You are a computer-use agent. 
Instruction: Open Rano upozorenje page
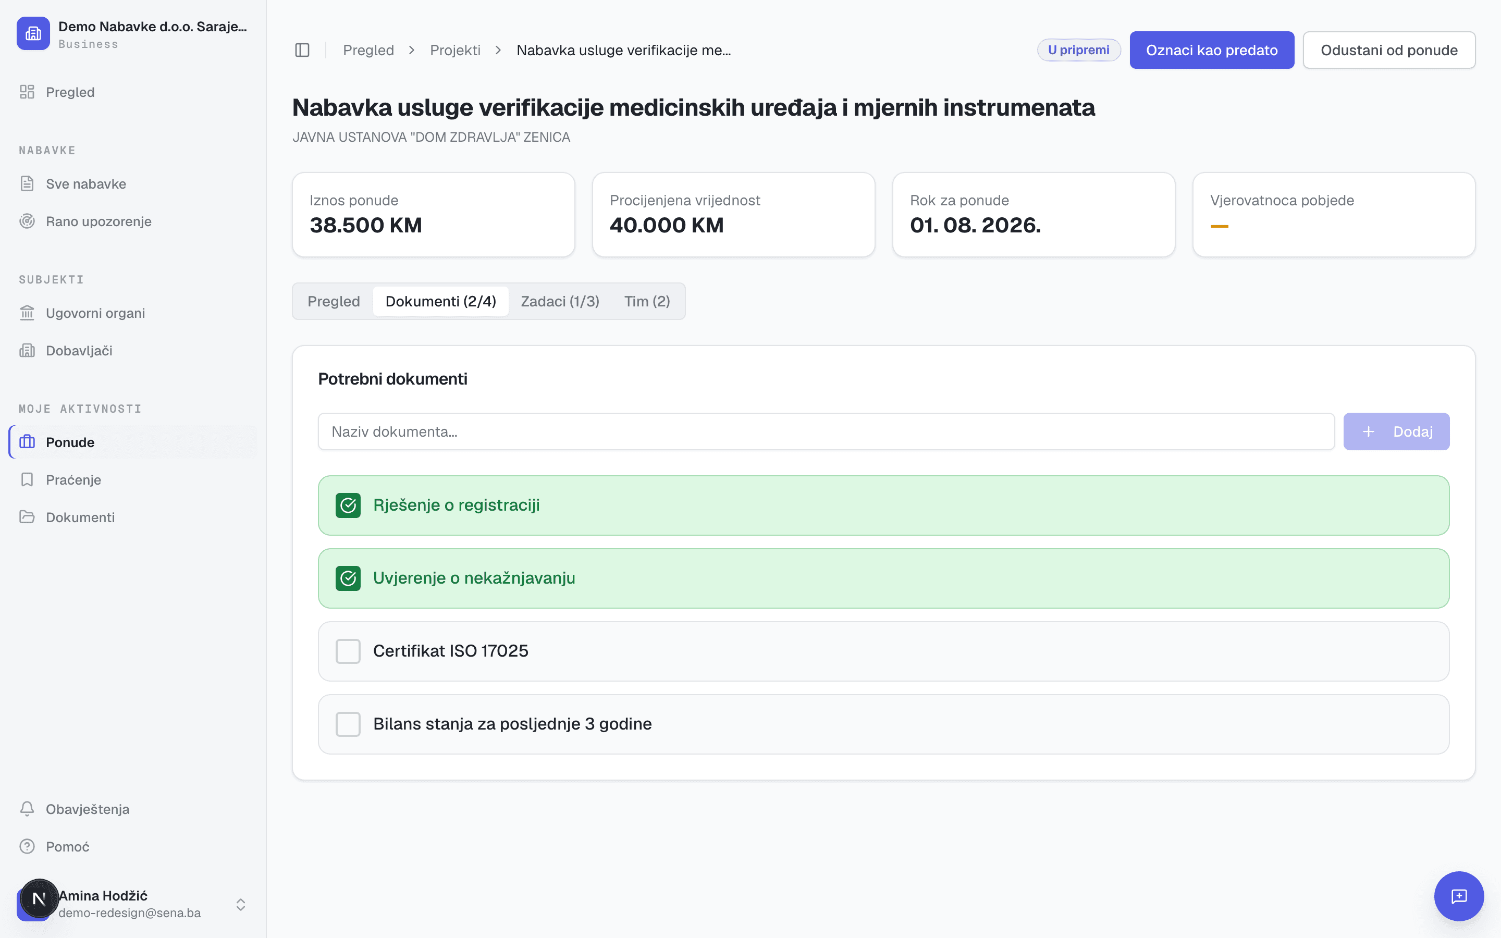[x=133, y=221]
